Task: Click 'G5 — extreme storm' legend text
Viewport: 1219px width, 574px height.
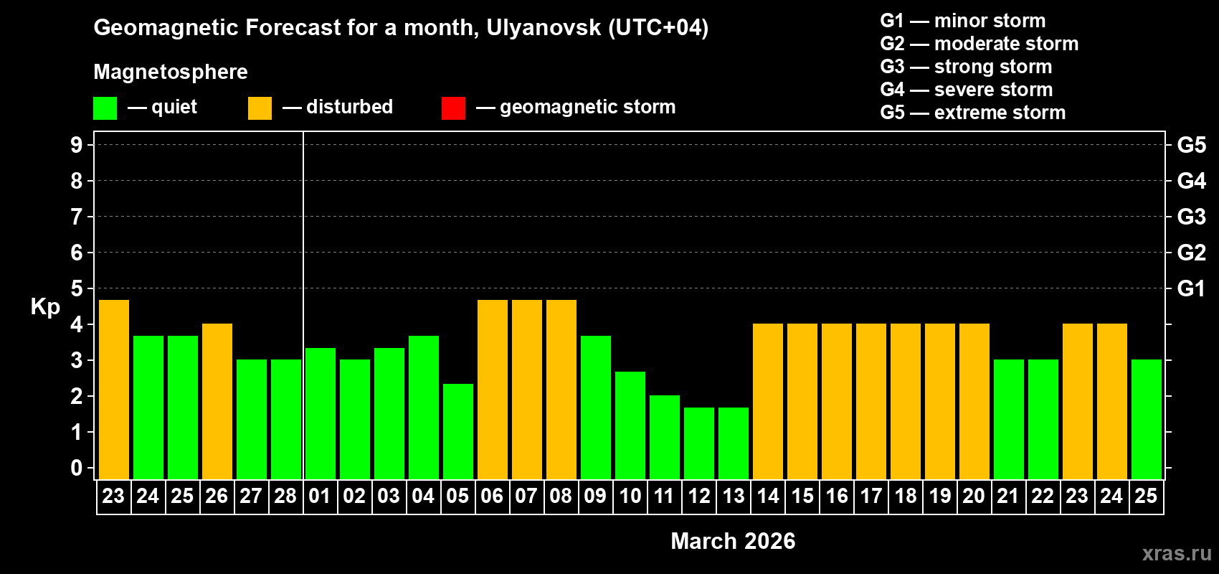Action: pos(972,113)
